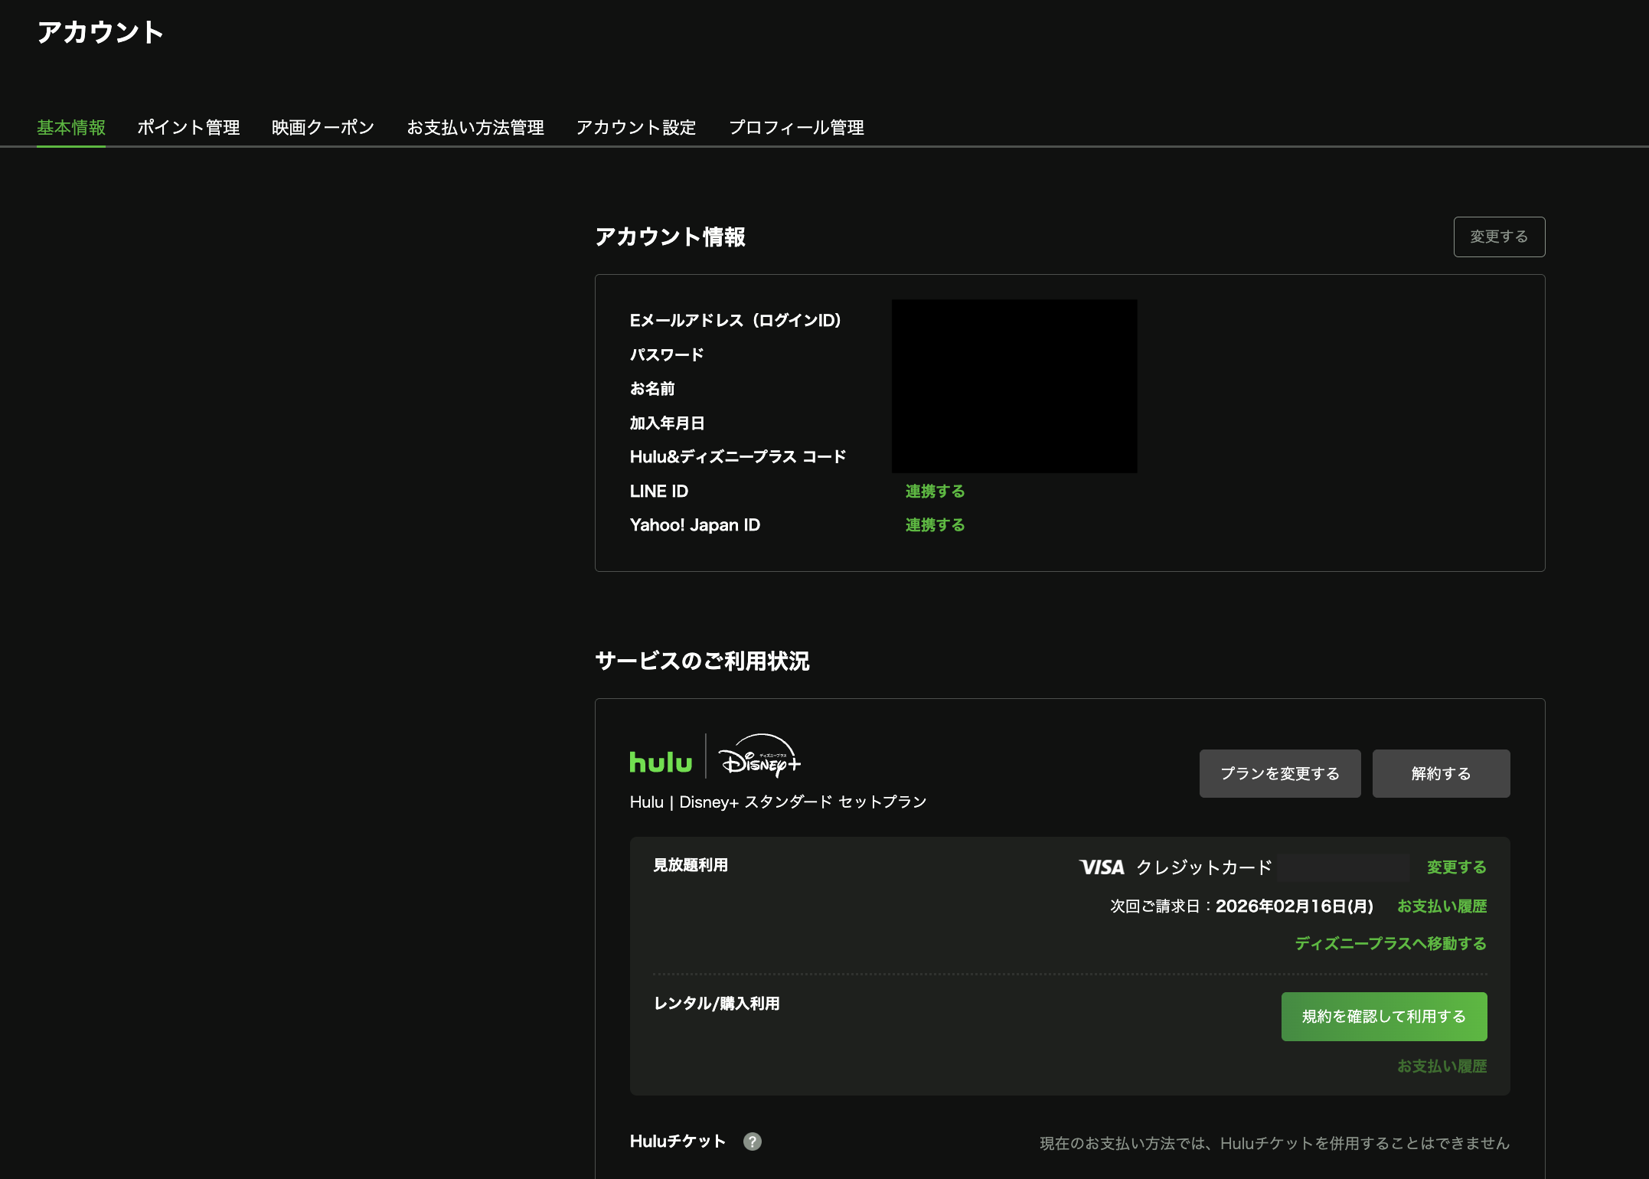Click the VISA card icon
1649x1179 pixels.
1100,867
